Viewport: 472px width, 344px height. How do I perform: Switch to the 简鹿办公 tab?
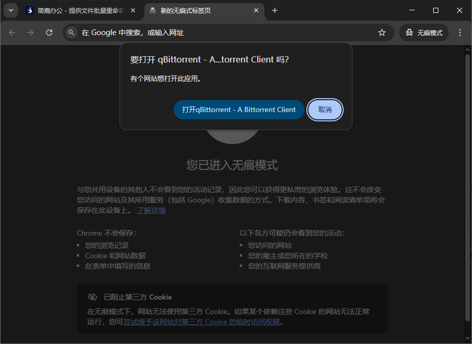81,10
